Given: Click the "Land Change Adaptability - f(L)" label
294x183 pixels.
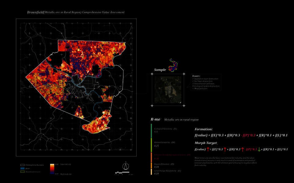Looking at the screenshot, I should (168, 171).
